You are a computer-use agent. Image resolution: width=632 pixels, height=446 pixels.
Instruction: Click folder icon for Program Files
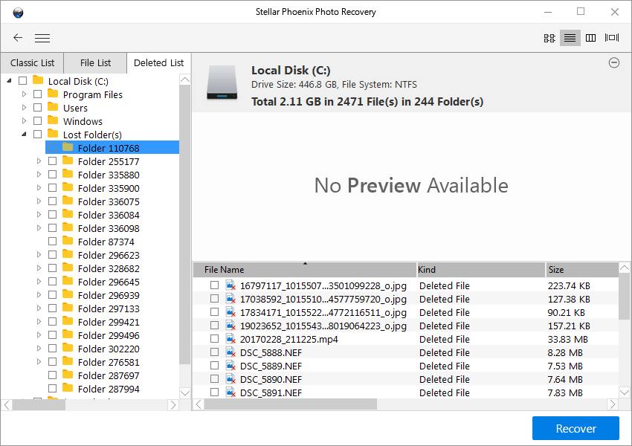[53, 94]
